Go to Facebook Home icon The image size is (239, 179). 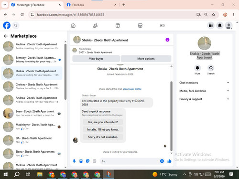73,25
